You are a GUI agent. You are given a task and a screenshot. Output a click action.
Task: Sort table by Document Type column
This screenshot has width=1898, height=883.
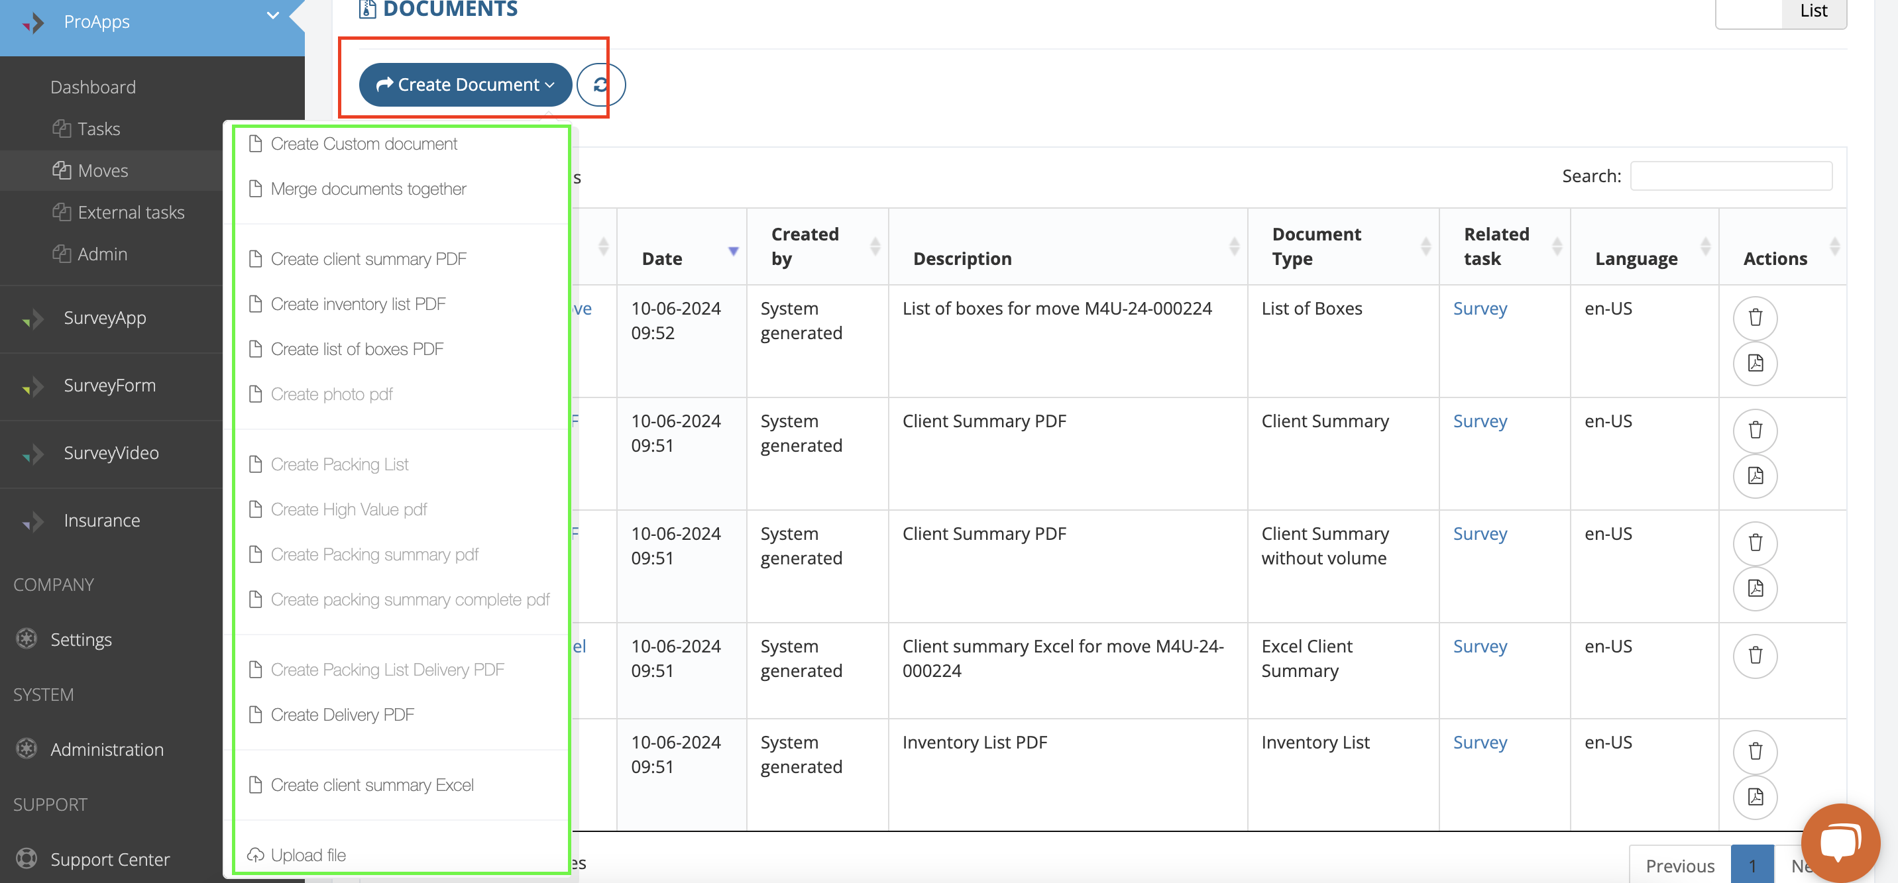tap(1343, 246)
